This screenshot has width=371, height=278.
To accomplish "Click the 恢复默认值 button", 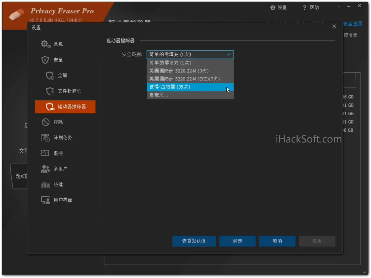I will 194,241.
